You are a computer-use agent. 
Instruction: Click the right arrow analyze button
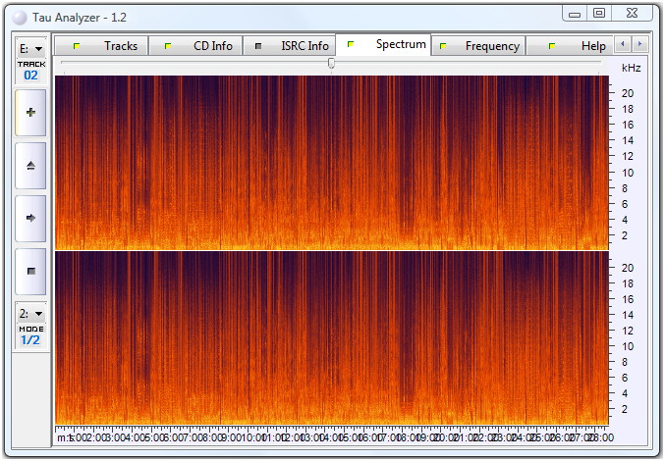(x=30, y=218)
